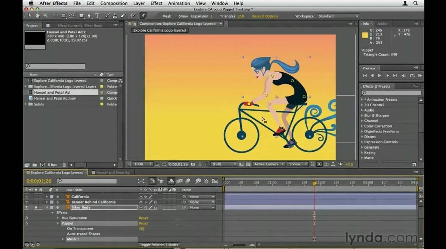Click the interpret footage icon in Project panel
Viewport: 446px width, 249px height.
coord(27,165)
